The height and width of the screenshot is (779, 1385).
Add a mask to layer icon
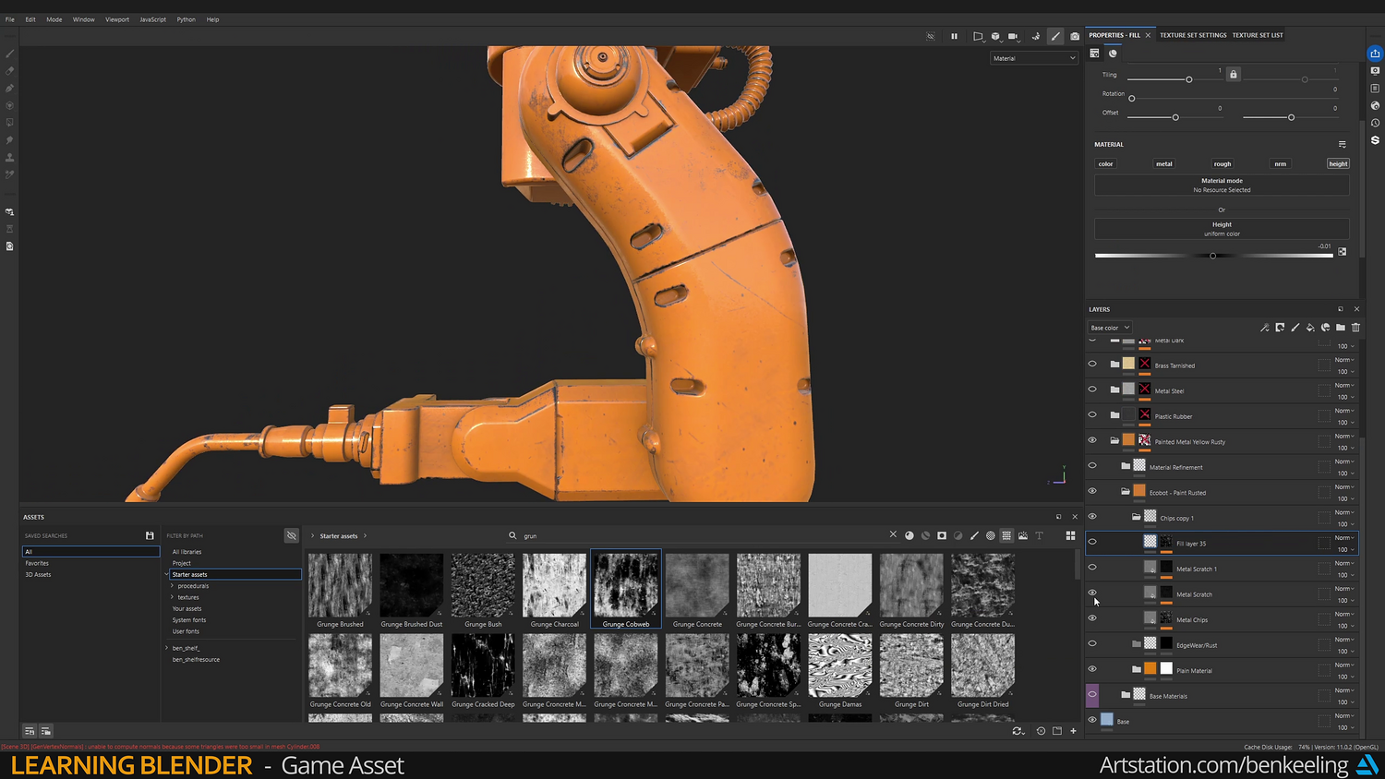(x=1280, y=328)
